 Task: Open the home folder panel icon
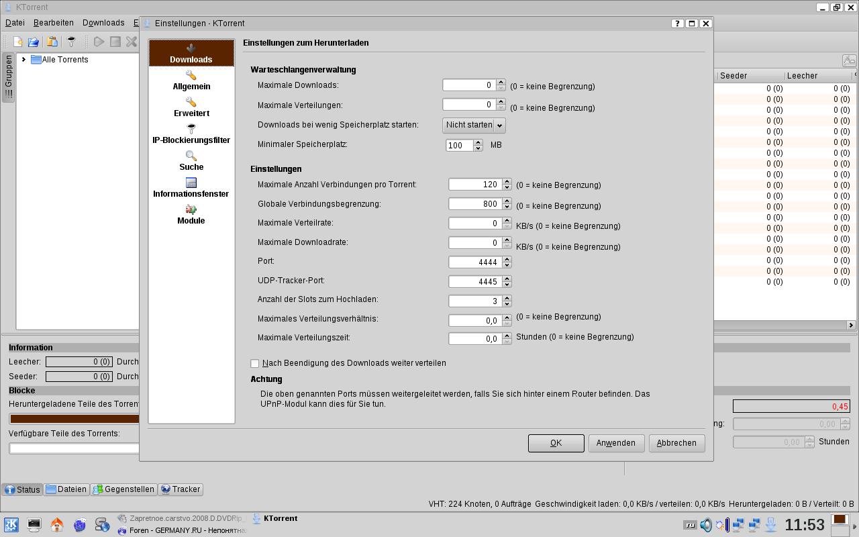click(57, 525)
